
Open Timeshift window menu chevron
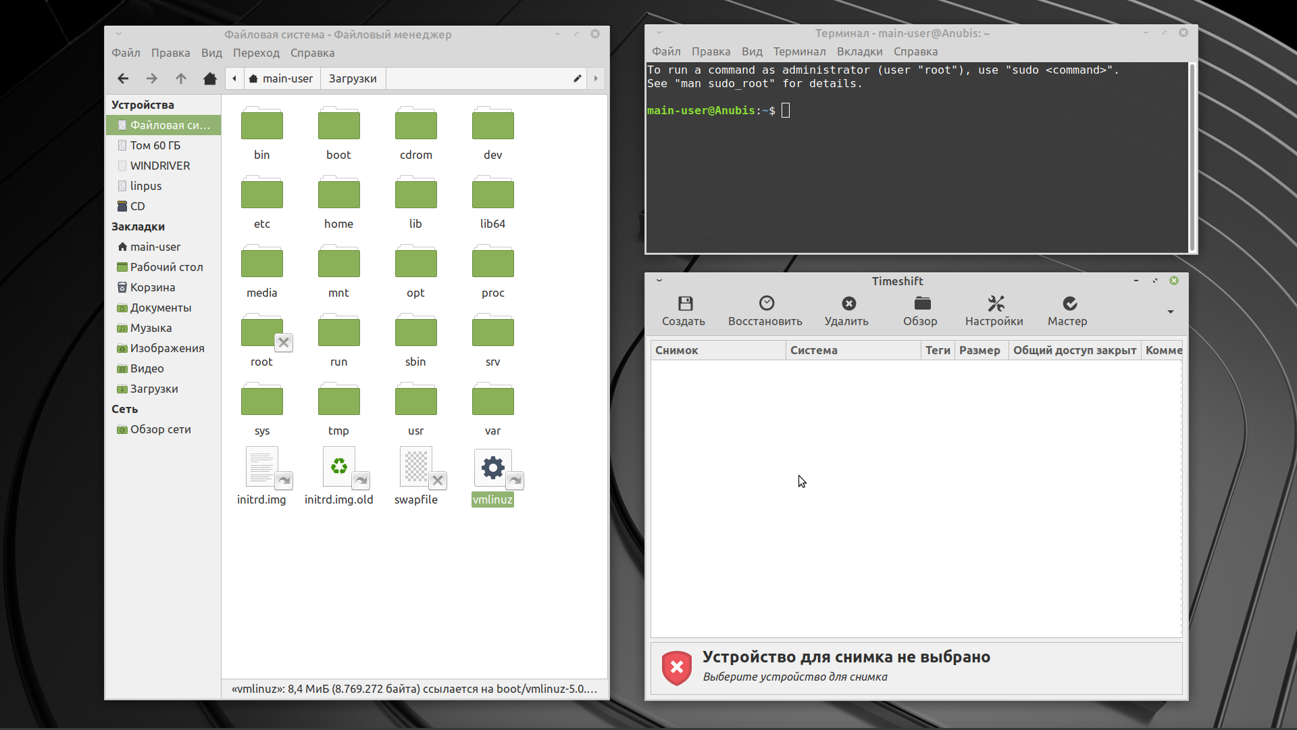(x=659, y=281)
